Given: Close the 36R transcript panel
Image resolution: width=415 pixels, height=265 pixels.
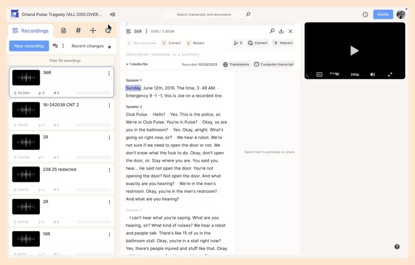Looking at the screenshot, I should (290, 31).
